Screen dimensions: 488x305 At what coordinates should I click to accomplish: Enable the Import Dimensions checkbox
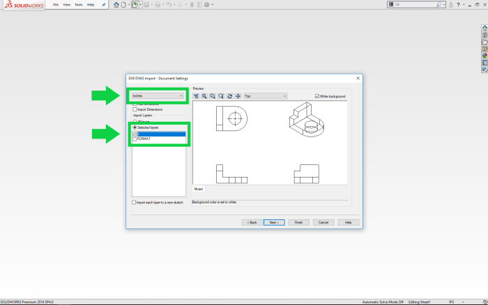pyautogui.click(x=135, y=109)
